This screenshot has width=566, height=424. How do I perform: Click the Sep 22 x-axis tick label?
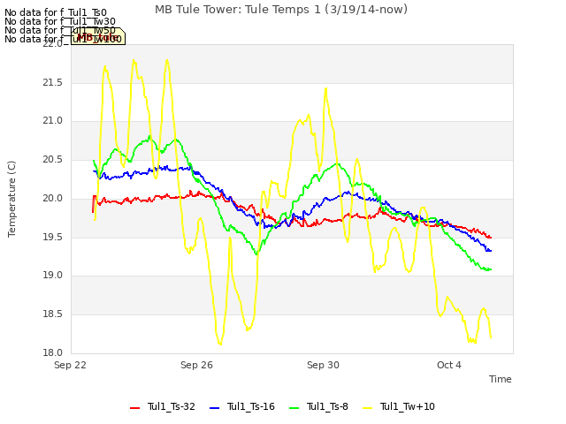tap(70, 365)
